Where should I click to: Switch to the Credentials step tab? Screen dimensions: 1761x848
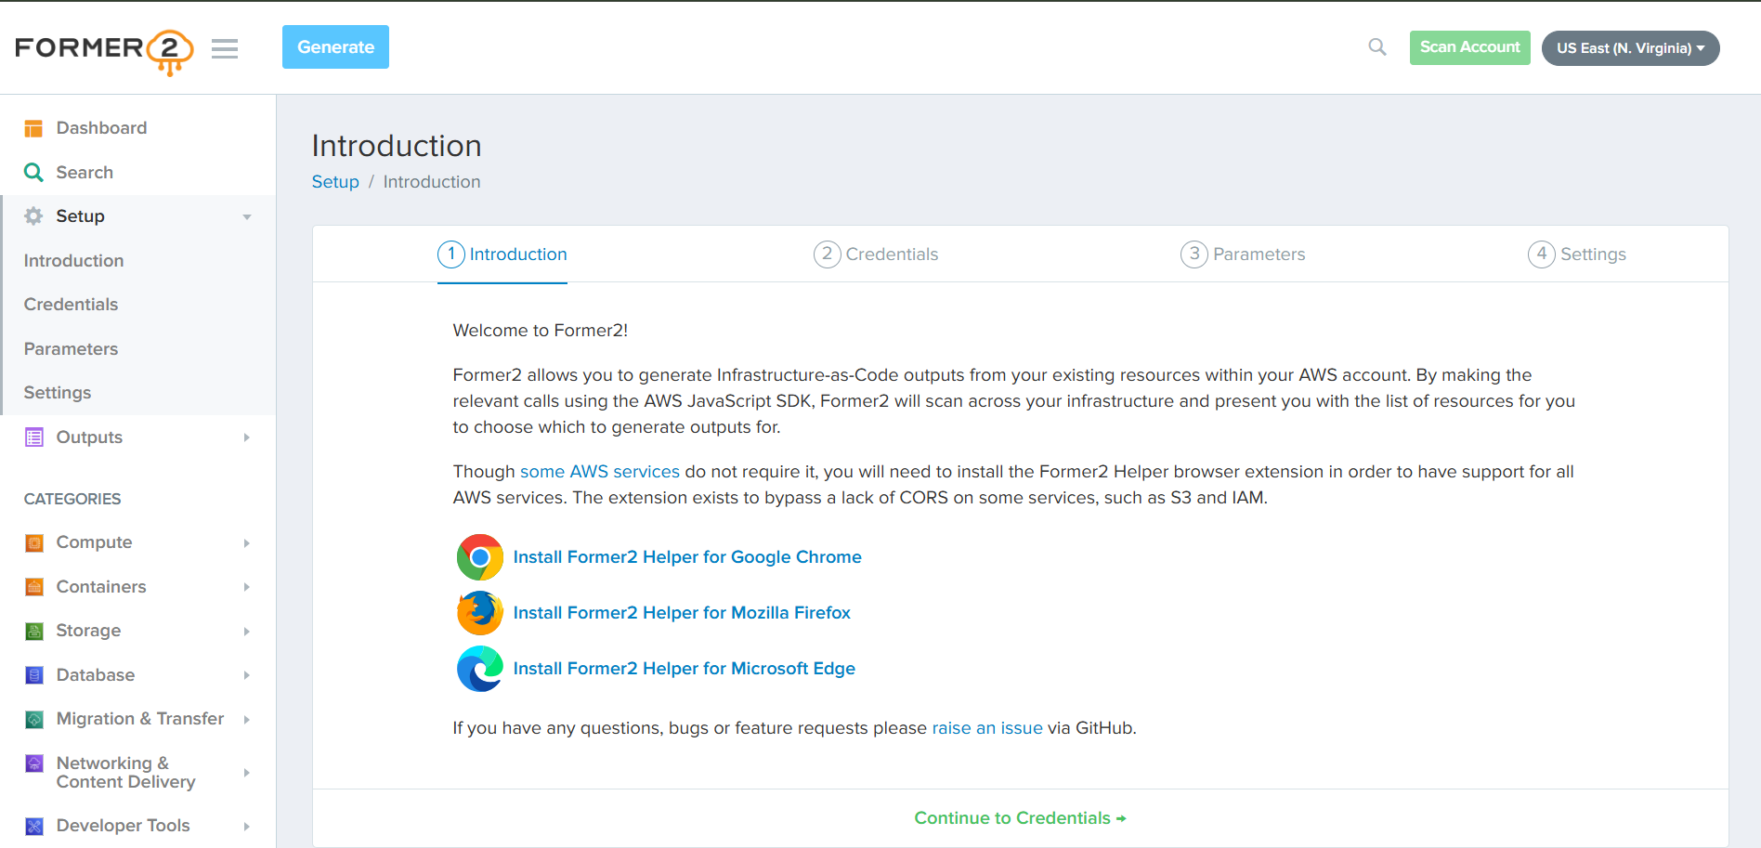click(x=875, y=254)
